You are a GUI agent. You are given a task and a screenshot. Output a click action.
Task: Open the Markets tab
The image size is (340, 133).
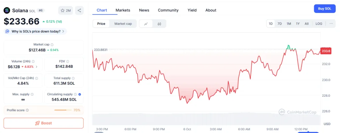point(123,10)
